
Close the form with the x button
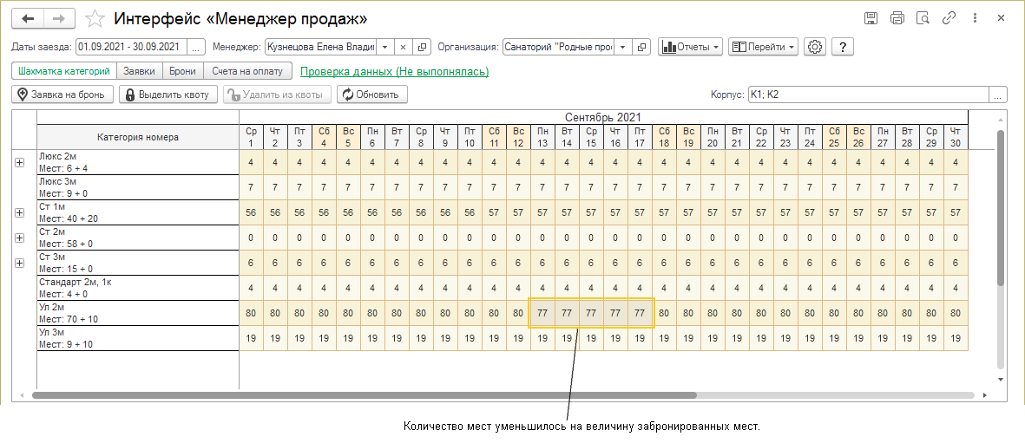coord(1001,18)
